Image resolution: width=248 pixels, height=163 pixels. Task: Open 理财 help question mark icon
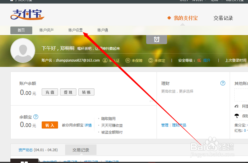click(223, 83)
